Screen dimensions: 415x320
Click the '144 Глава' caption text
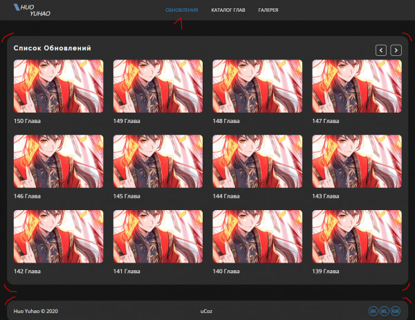(x=226, y=196)
